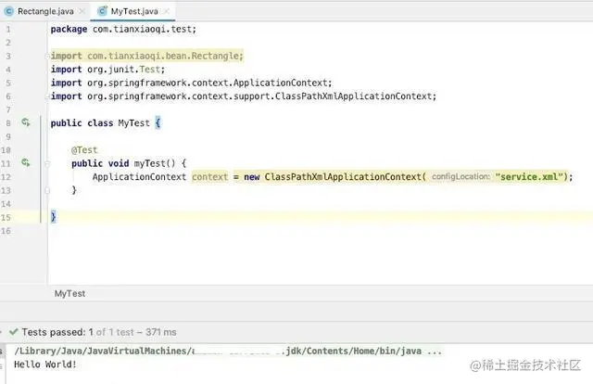Image resolution: width=593 pixels, height=384 pixels.
Task: Click the 'public void myTest()' signature
Action: tap(123, 163)
